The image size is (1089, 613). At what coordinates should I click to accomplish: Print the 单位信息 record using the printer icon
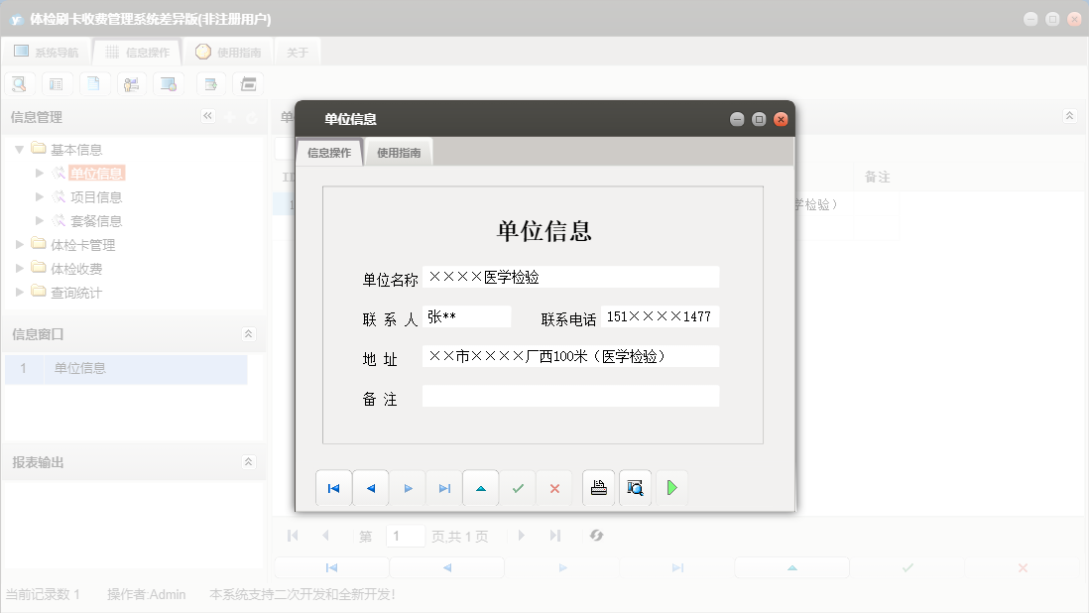597,487
